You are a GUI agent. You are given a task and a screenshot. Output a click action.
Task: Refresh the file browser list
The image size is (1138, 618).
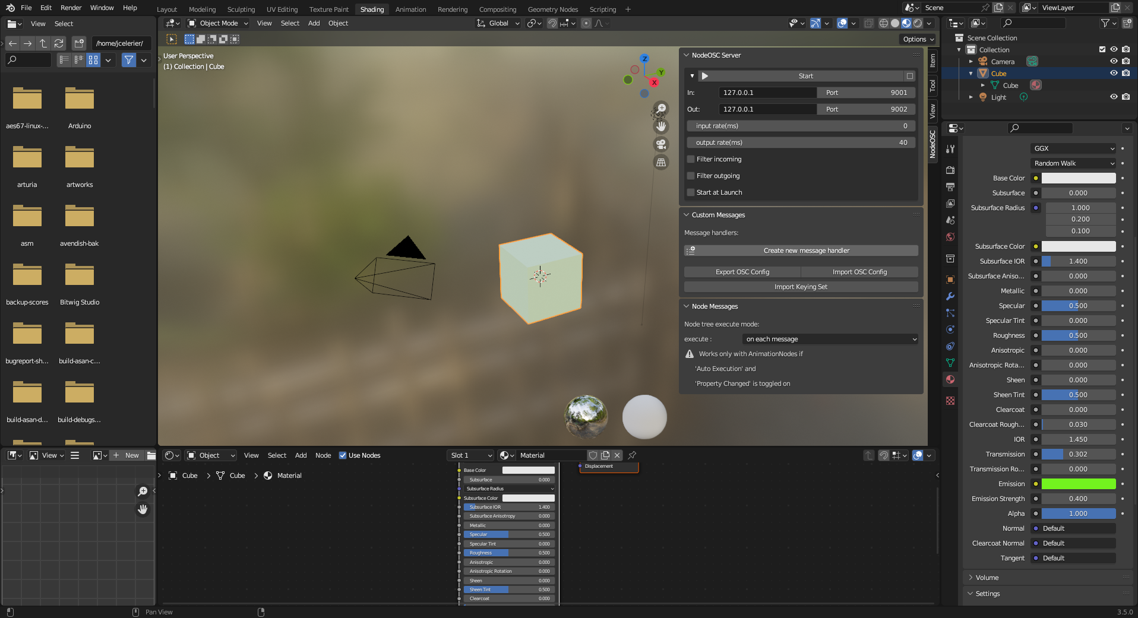click(x=59, y=43)
